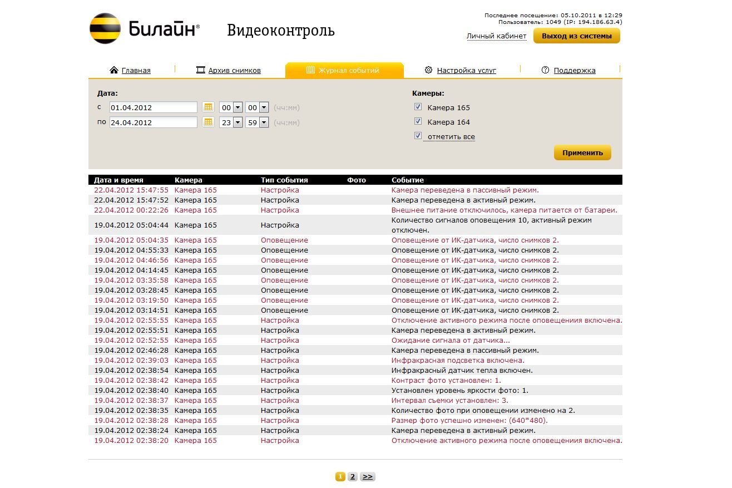The height and width of the screenshot is (488, 732).
Task: Click the question-mark icon by Поддержка
Action: [x=545, y=70]
